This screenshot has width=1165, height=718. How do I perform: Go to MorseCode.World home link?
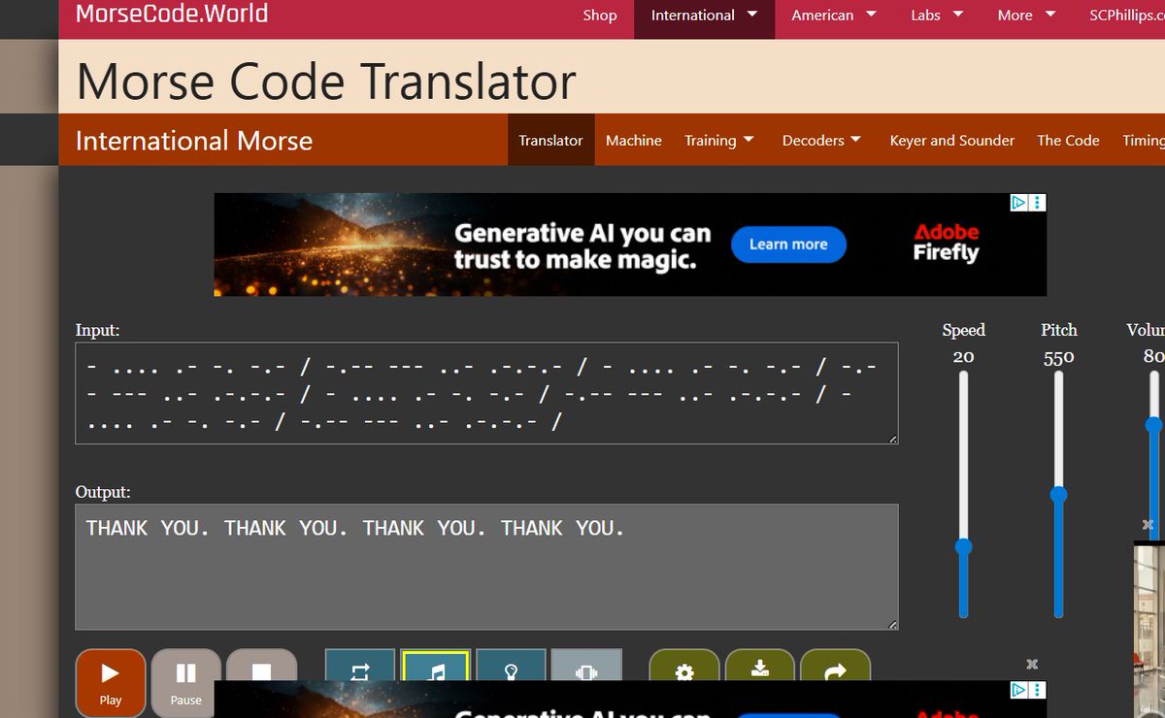(172, 15)
